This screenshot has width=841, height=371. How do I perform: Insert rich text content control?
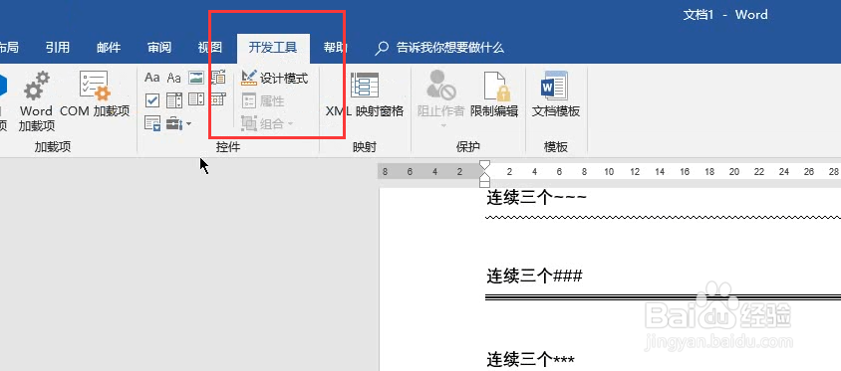152,78
